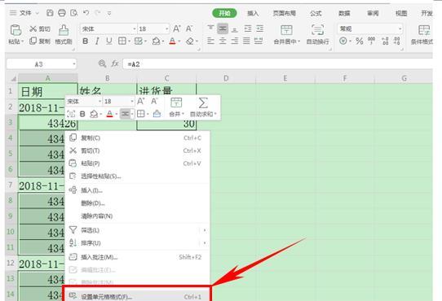Toggle top vertical alignment in the ribbon
The image size is (442, 301).
tap(210, 28)
